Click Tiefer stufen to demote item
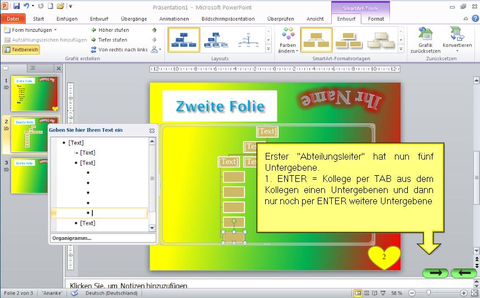 tap(110, 40)
